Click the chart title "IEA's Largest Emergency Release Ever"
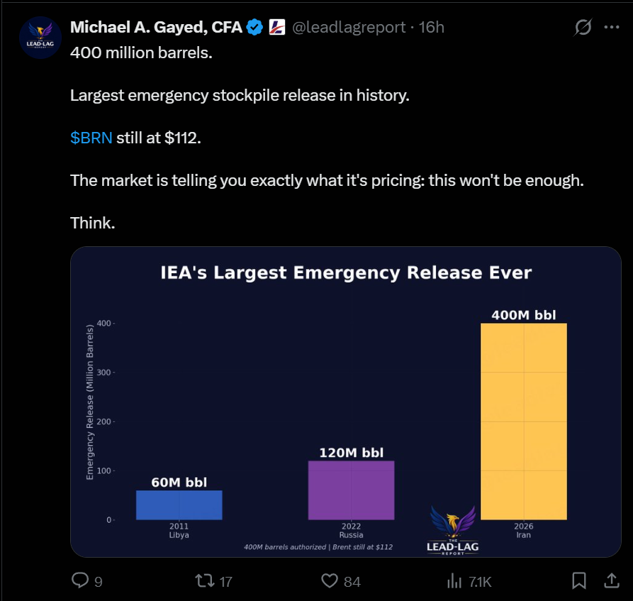 pos(345,272)
